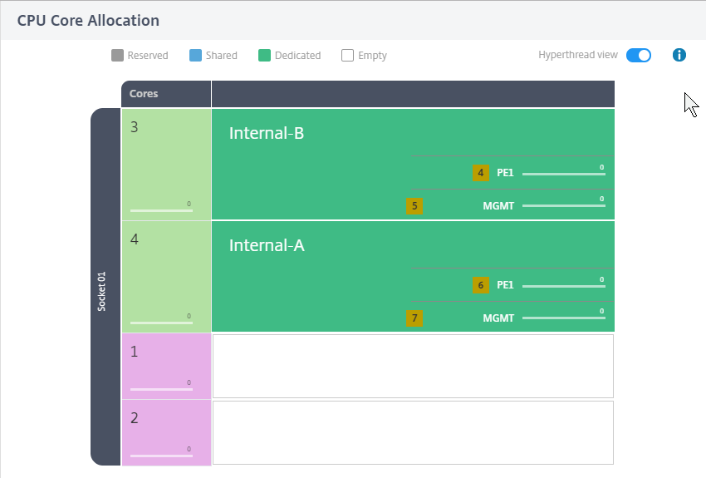This screenshot has width=706, height=478.
Task: Click the gray Reserved legend swatch
Action: pos(117,56)
